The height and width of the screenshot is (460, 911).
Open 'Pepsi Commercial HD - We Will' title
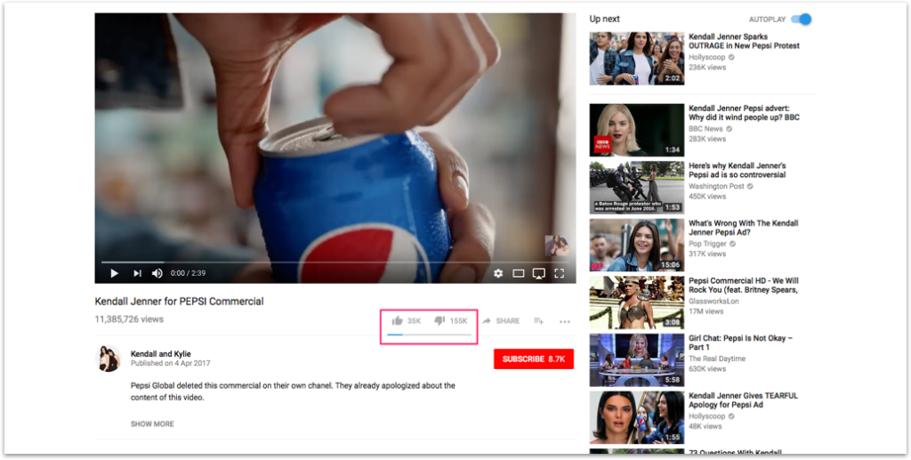(x=744, y=286)
